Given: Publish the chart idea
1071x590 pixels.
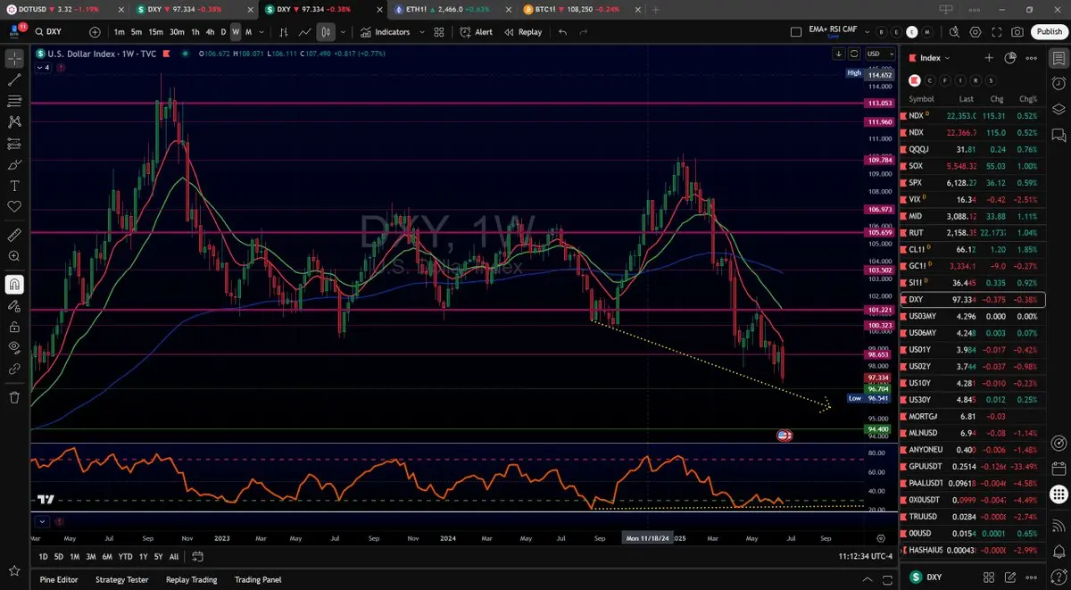Looking at the screenshot, I should (1049, 32).
